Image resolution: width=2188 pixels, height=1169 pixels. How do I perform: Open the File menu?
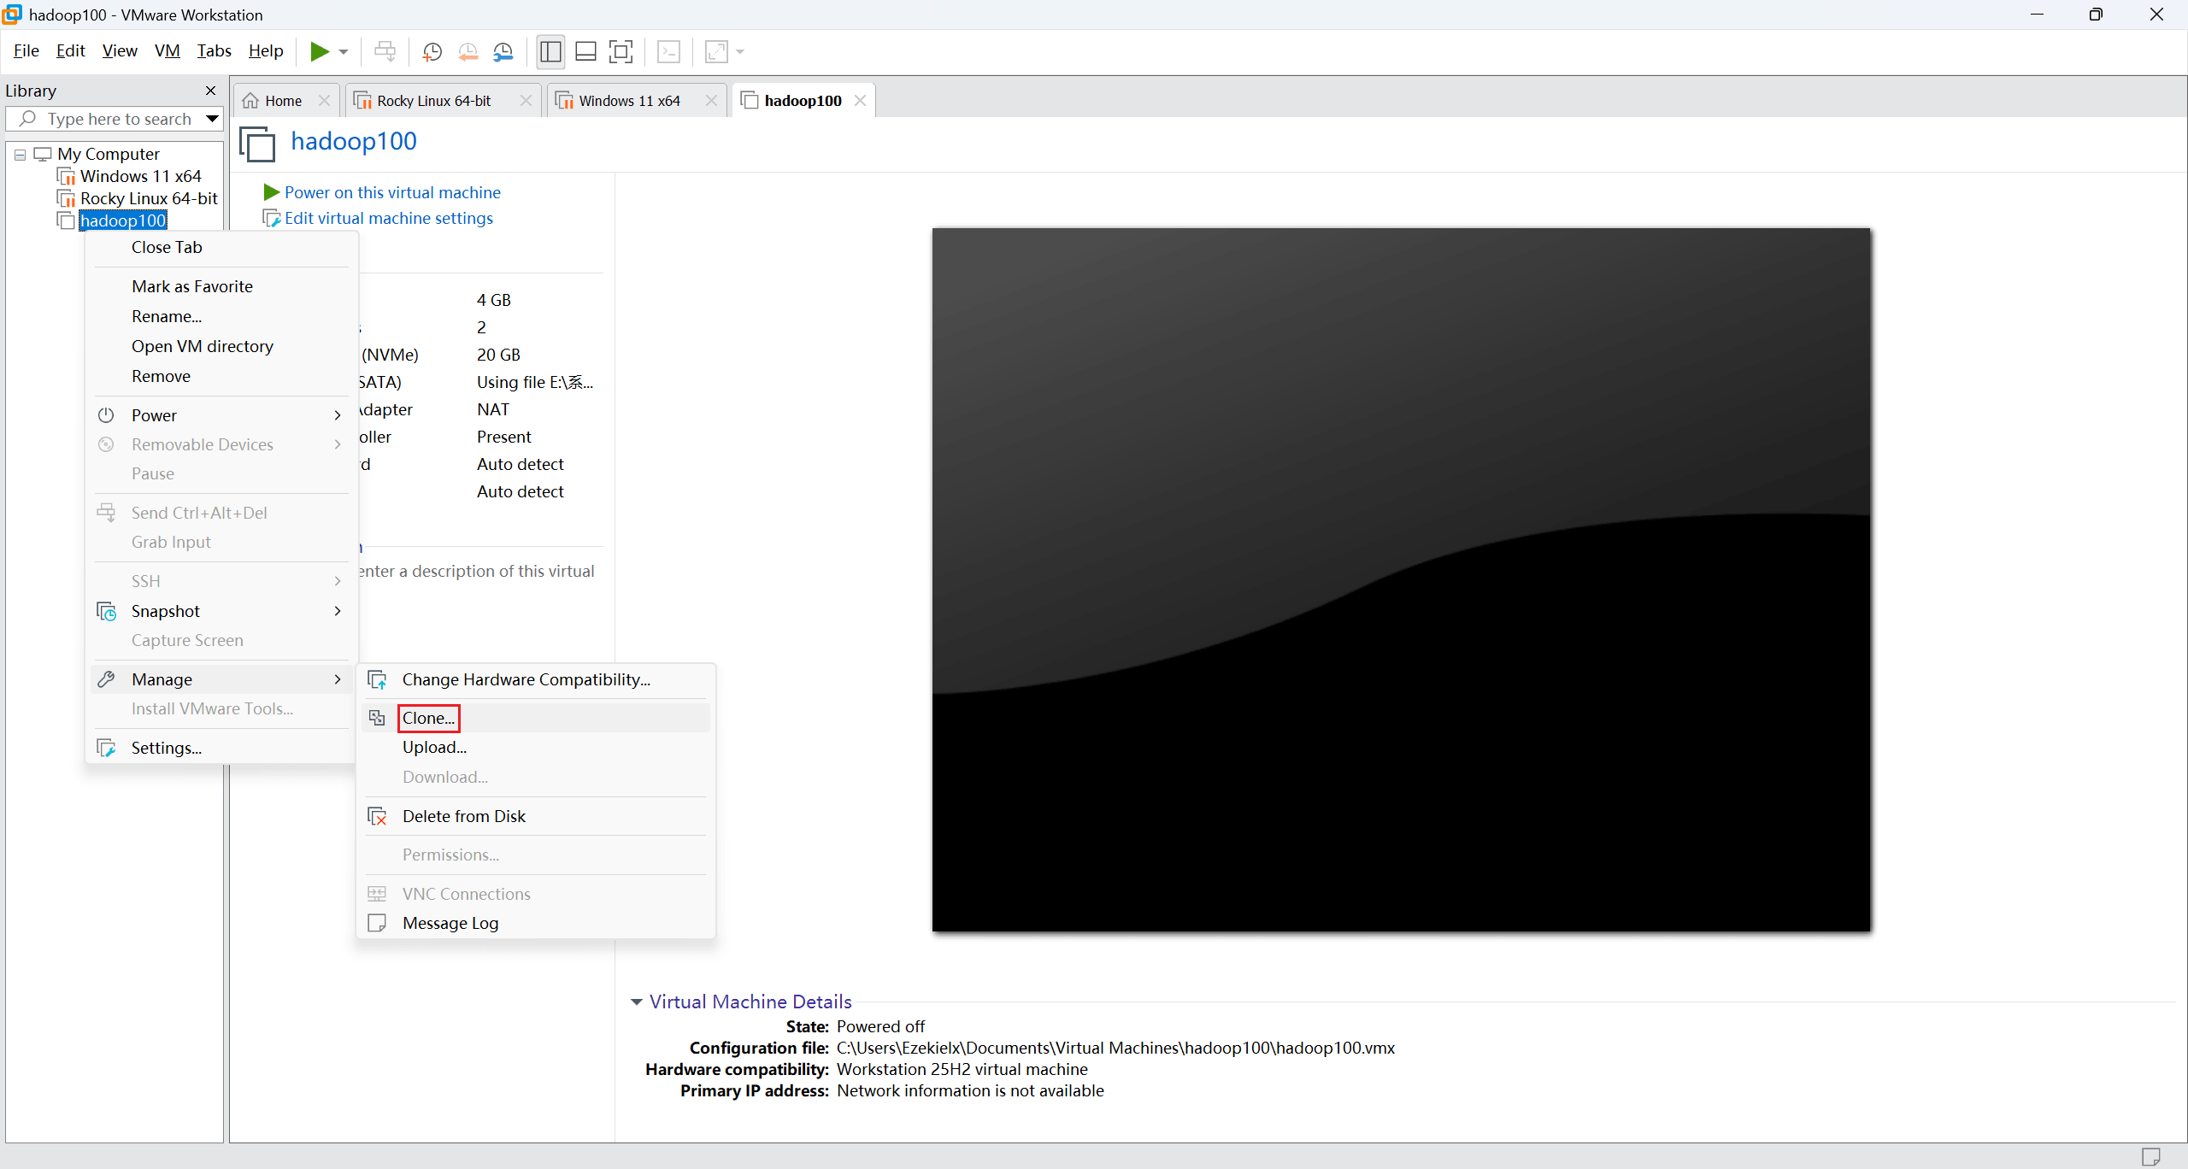[26, 51]
